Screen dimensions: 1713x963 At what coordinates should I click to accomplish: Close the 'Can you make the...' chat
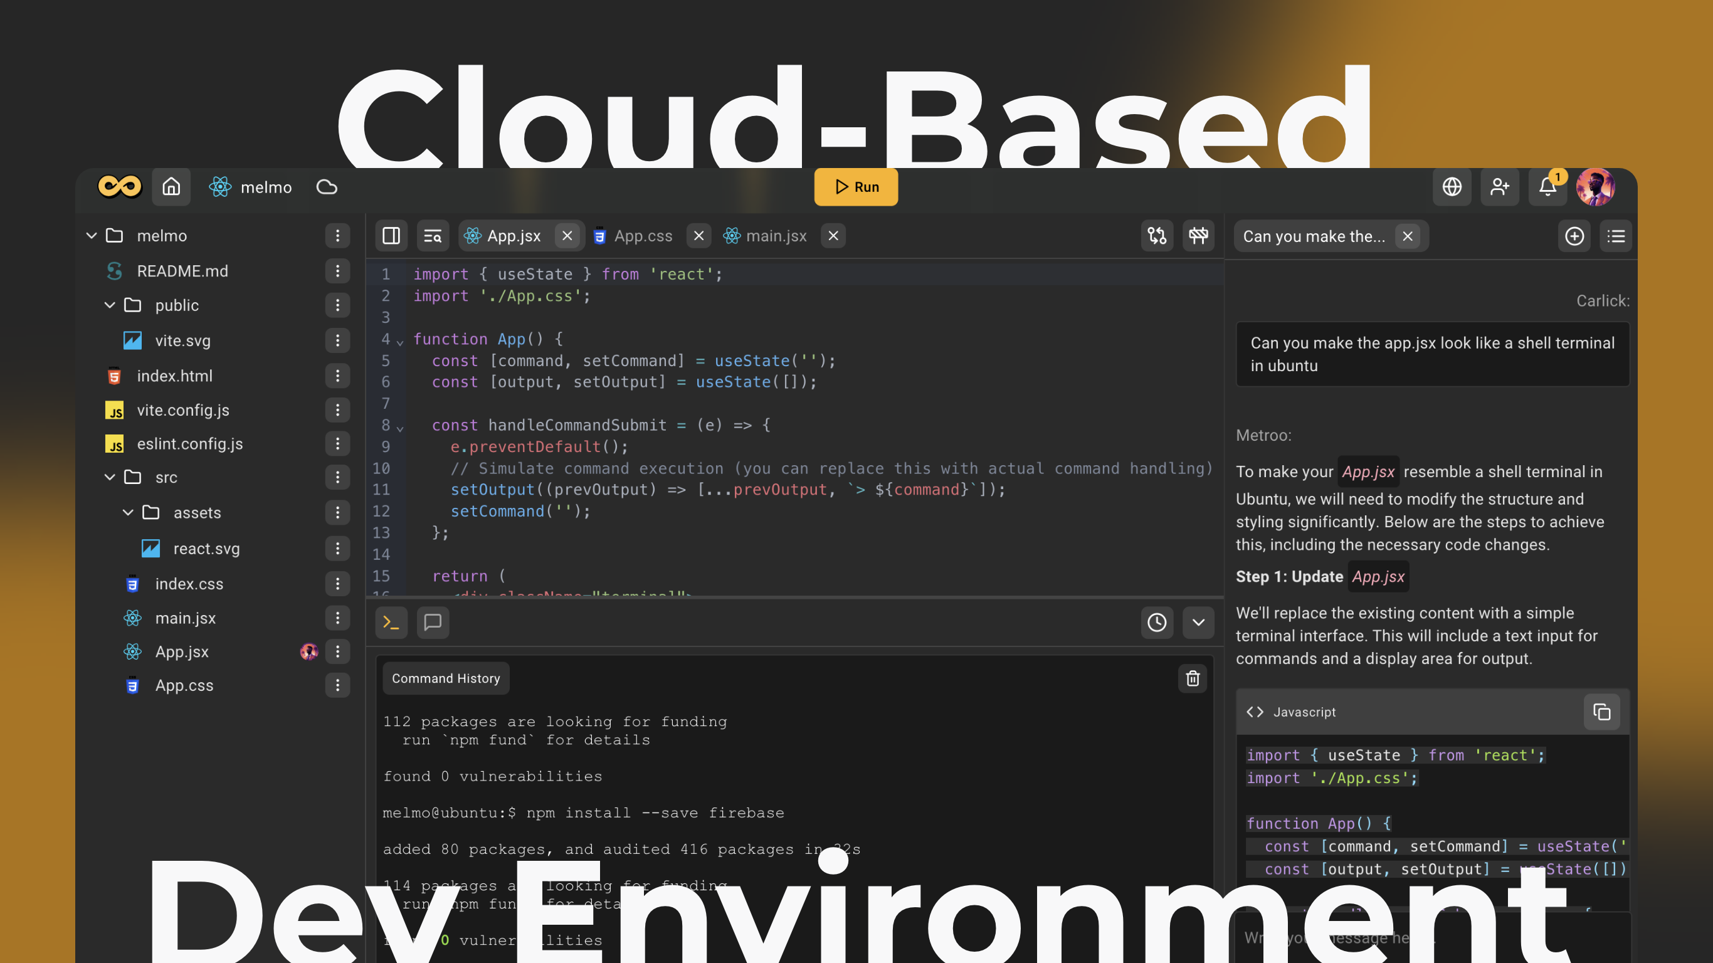[x=1408, y=236]
